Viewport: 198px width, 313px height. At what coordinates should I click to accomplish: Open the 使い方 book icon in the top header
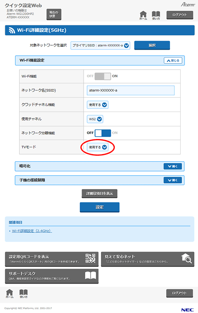(x=156, y=15)
